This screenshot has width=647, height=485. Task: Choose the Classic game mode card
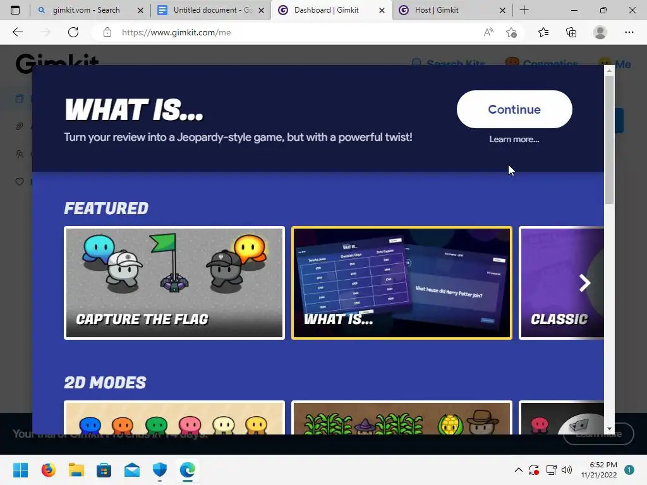[561, 283]
